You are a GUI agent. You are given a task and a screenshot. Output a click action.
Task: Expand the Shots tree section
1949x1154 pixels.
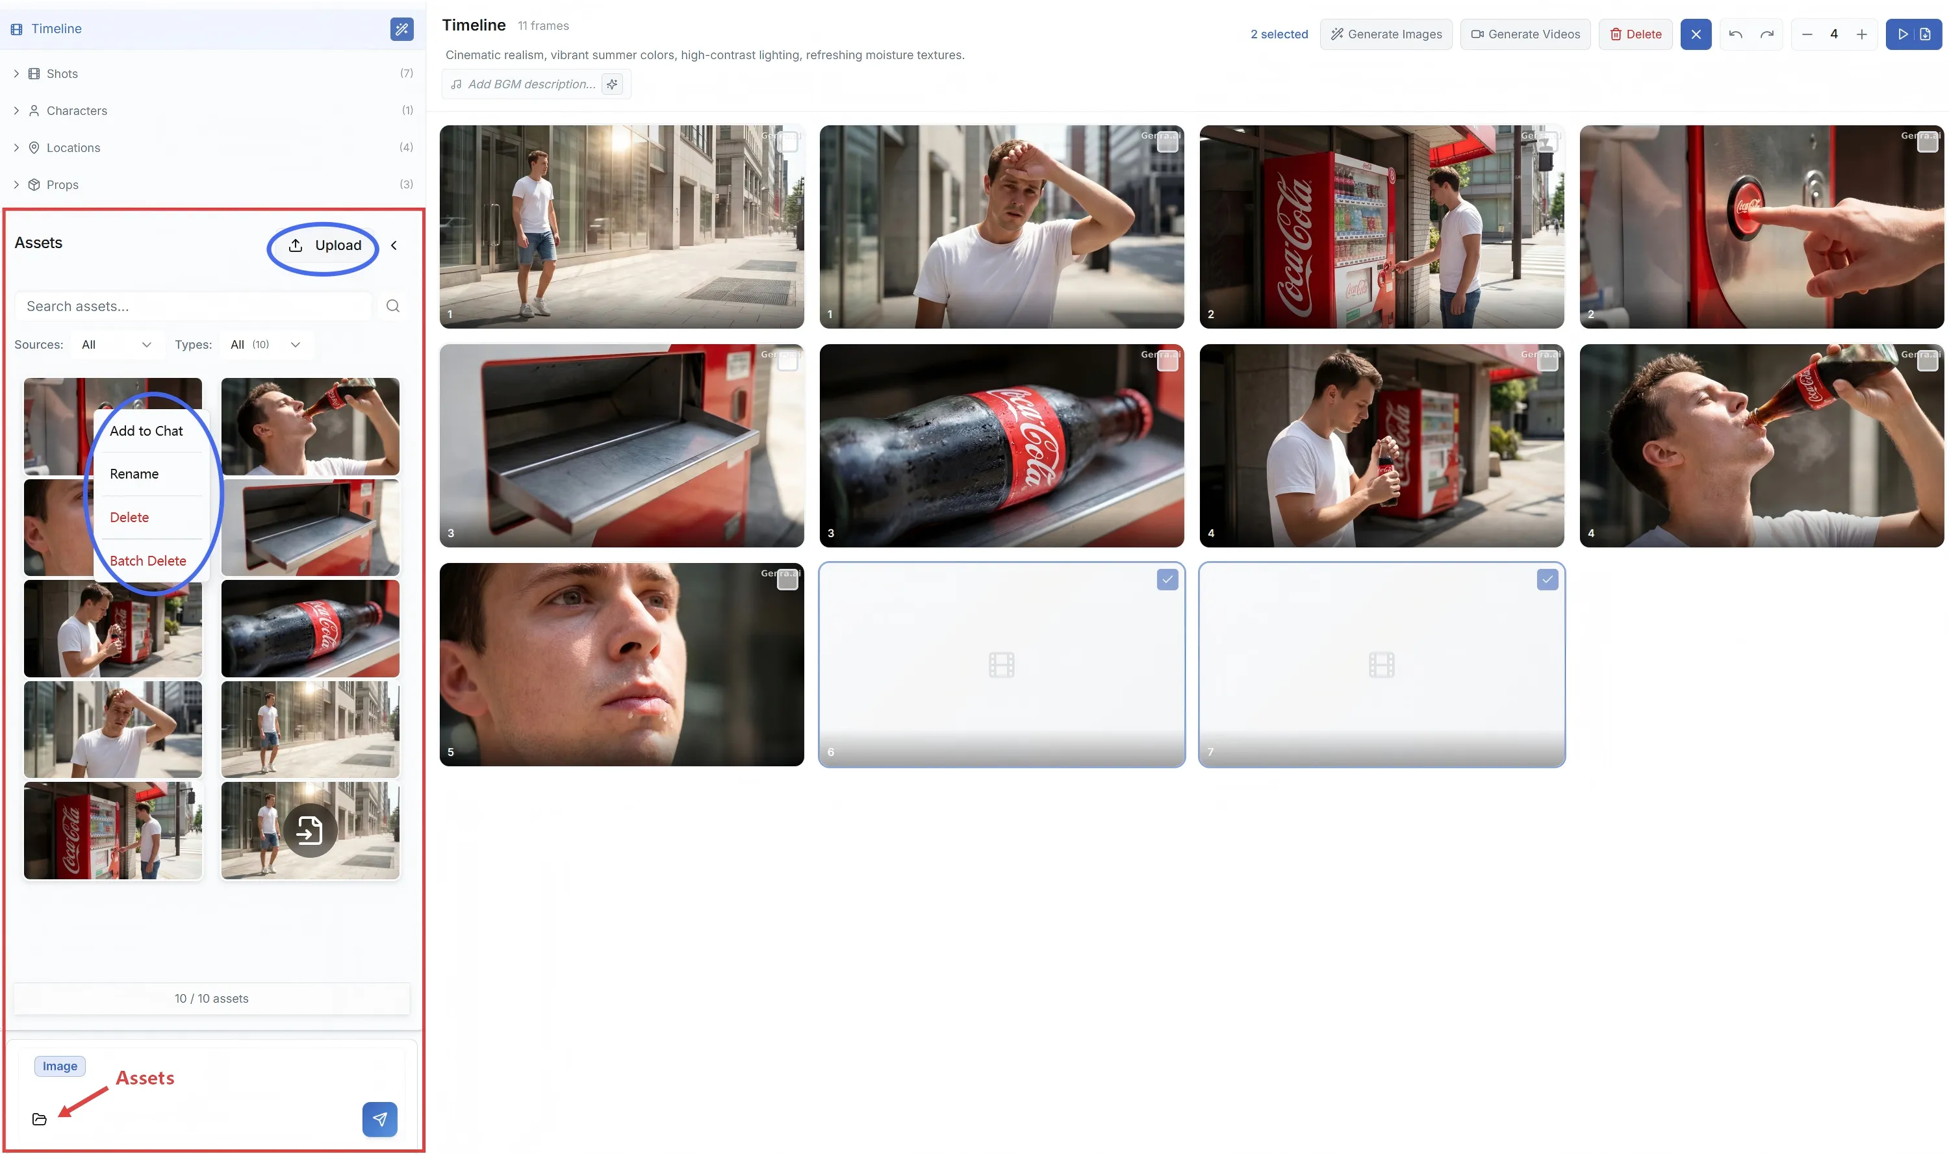click(16, 73)
